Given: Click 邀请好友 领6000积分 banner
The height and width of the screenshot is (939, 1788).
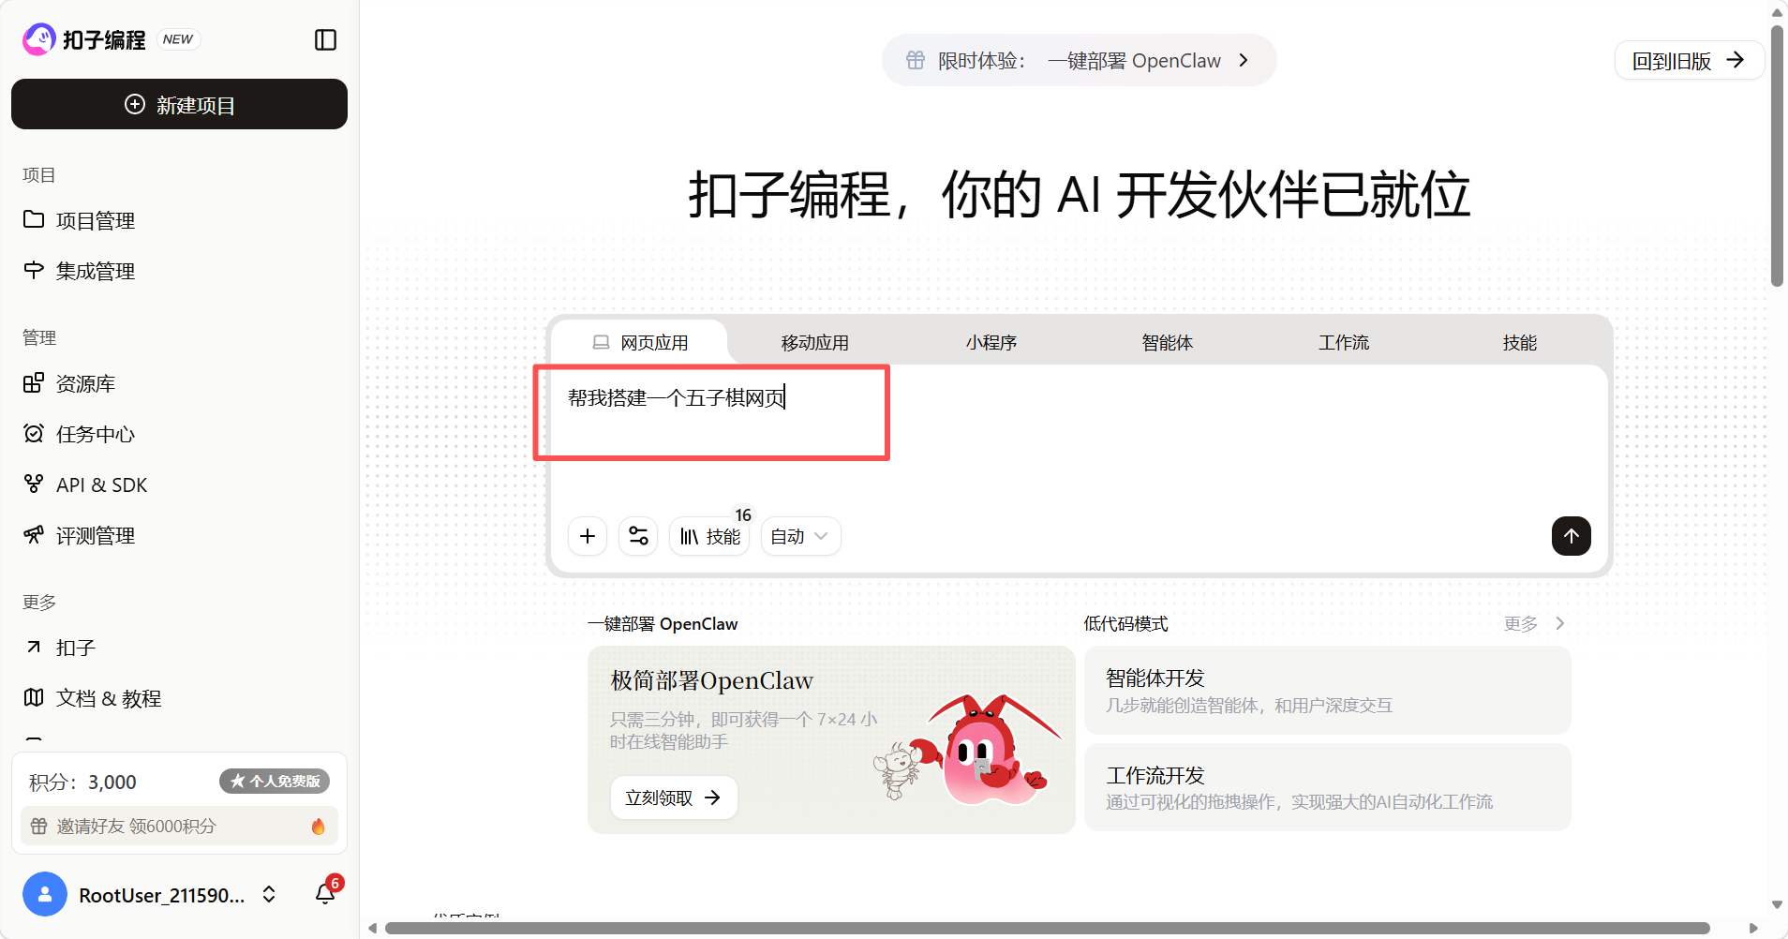Looking at the screenshot, I should click(x=179, y=826).
